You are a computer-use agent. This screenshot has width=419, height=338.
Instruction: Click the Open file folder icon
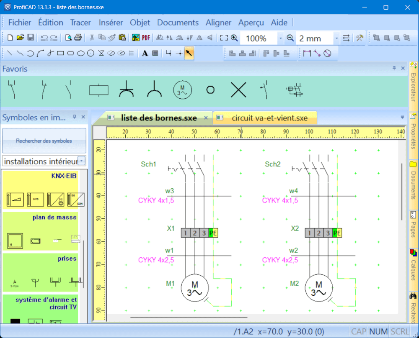20,38
